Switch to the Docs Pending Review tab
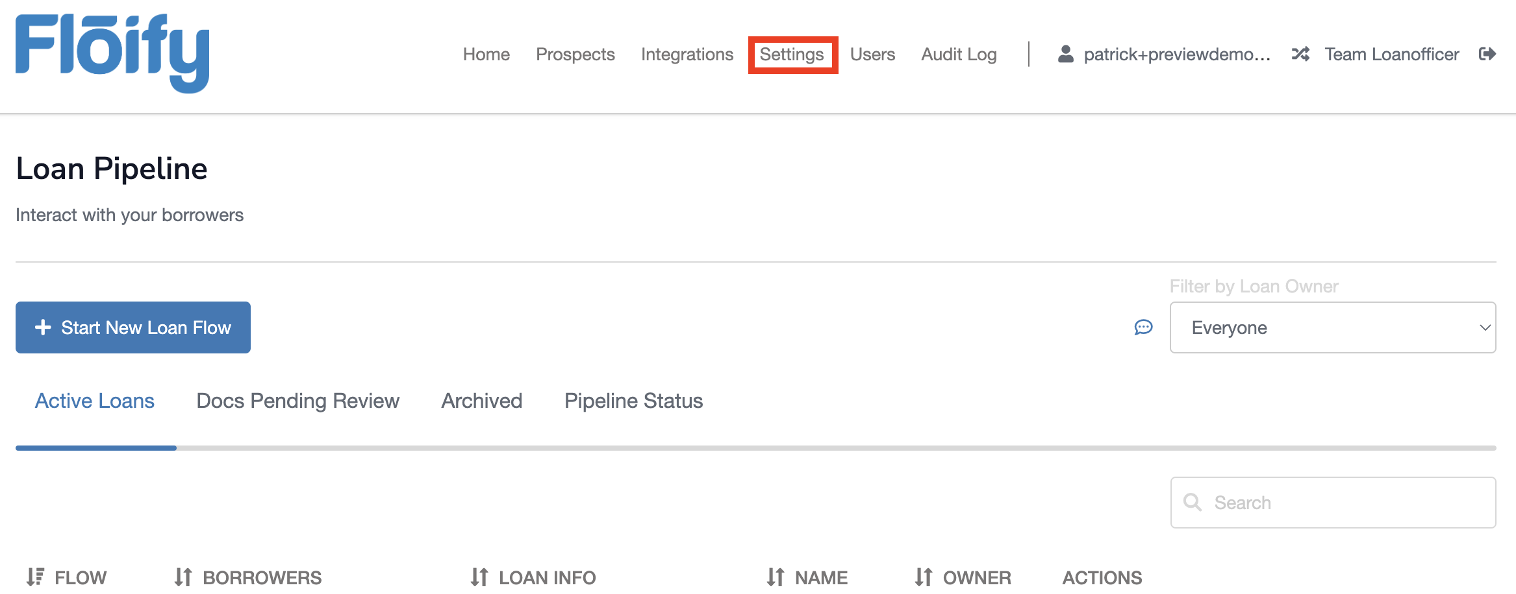Screen dimensions: 1516x594 point(297,401)
